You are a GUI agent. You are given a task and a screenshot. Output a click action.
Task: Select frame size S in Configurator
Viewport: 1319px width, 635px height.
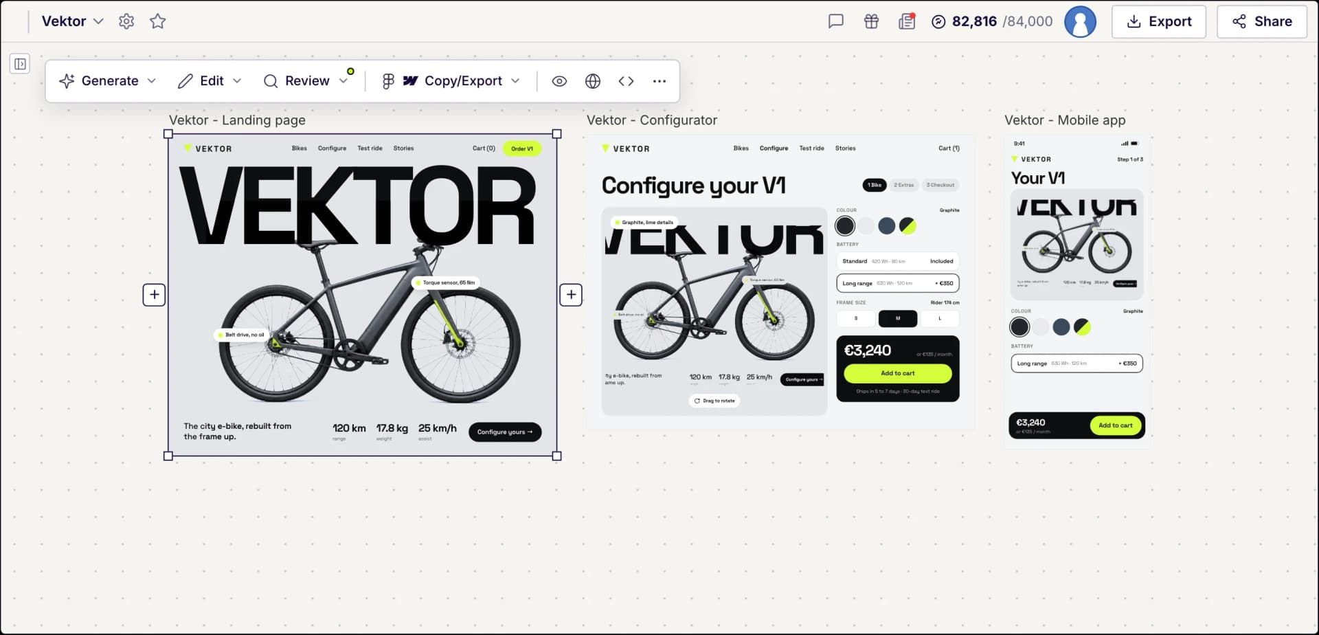(x=856, y=318)
